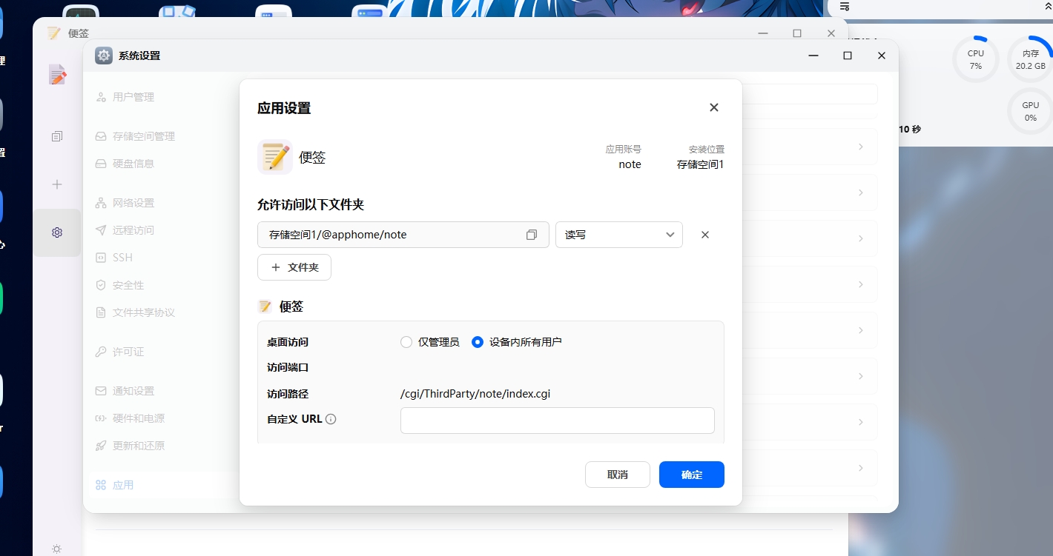
Task: Confirm the app settings with 确定
Action: (x=691, y=475)
